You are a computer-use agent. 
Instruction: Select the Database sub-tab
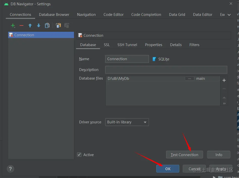pos(88,45)
